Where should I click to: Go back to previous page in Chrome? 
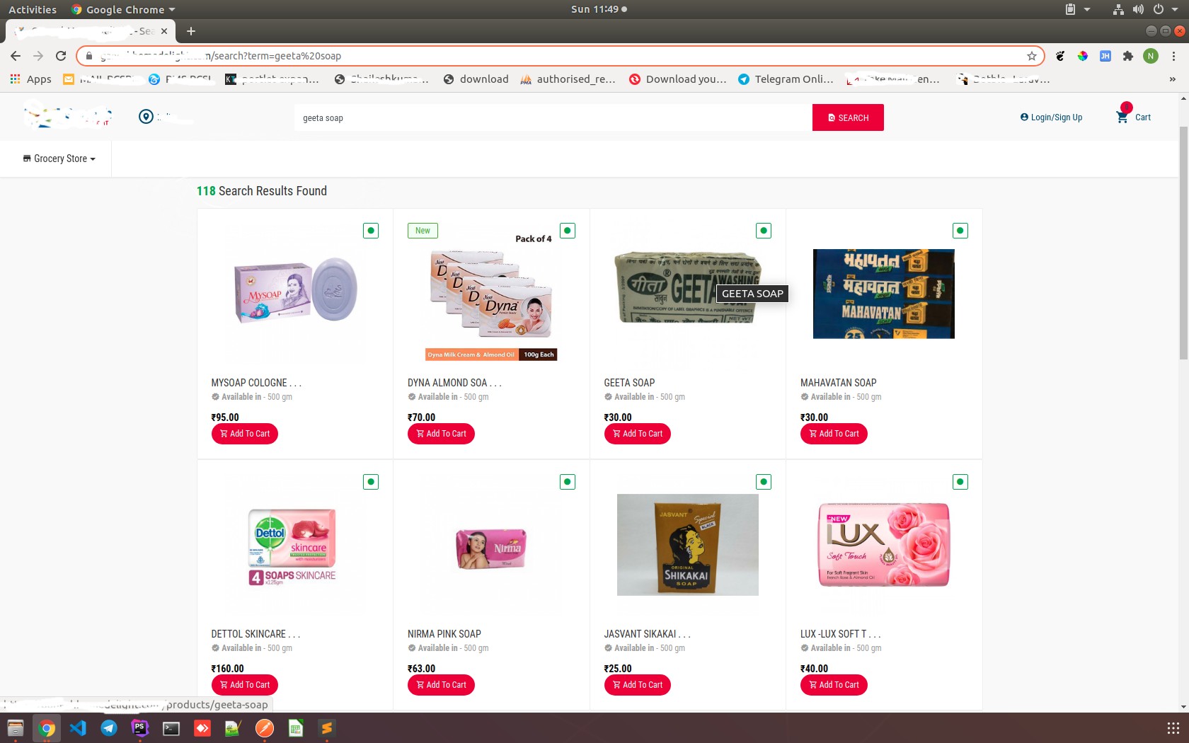tap(16, 56)
